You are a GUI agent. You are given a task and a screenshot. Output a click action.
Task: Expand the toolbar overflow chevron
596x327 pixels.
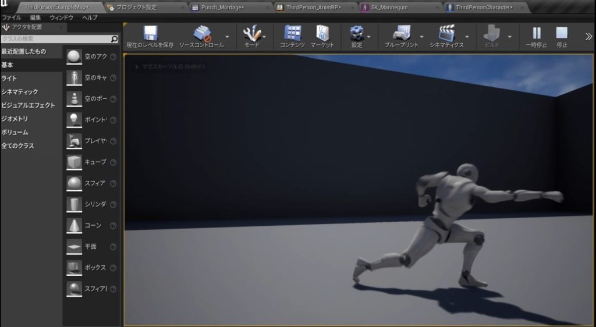(588, 37)
